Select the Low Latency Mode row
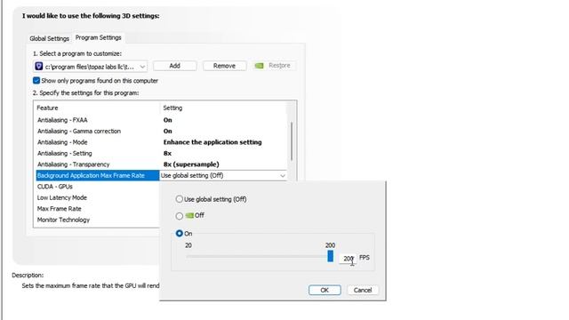 [x=97, y=197]
